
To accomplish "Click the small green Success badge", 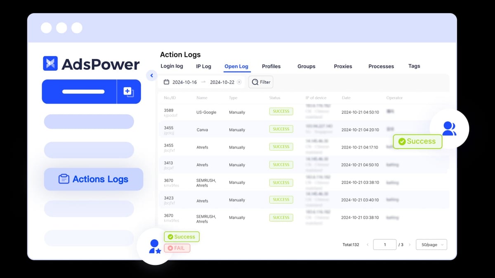I will [181, 237].
